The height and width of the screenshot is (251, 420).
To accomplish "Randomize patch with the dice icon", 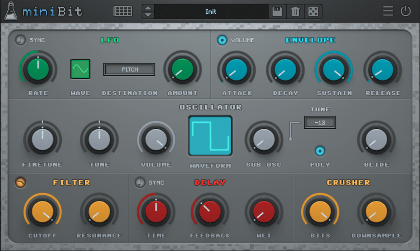I will pyautogui.click(x=313, y=12).
